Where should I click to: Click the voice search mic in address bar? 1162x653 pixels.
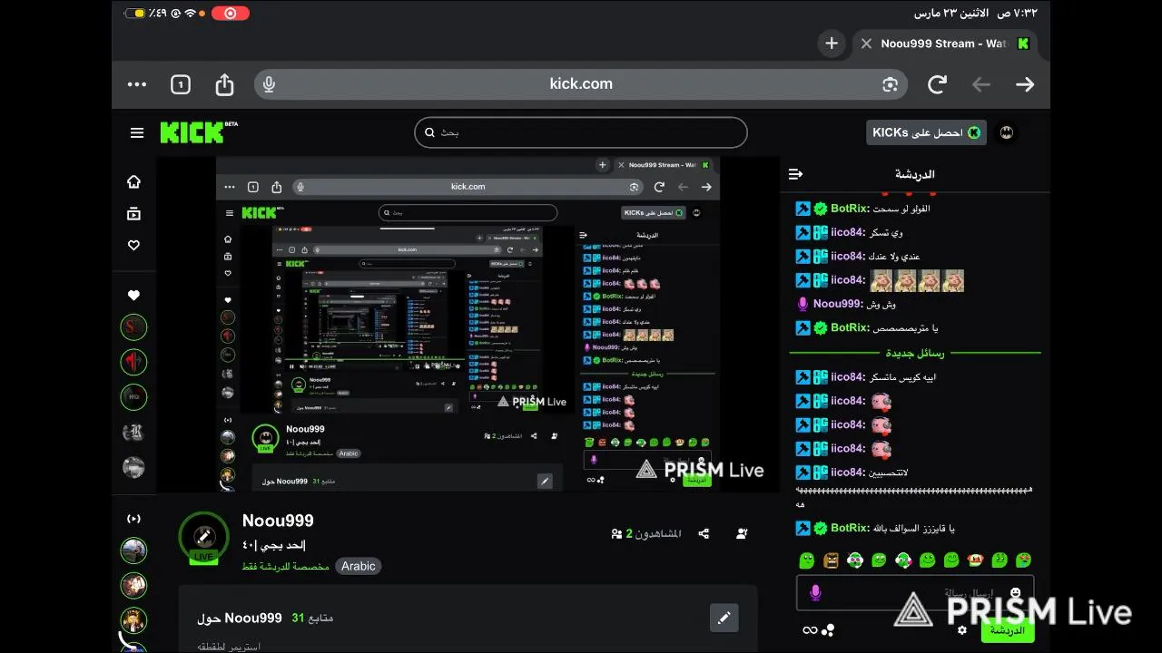pyautogui.click(x=269, y=84)
